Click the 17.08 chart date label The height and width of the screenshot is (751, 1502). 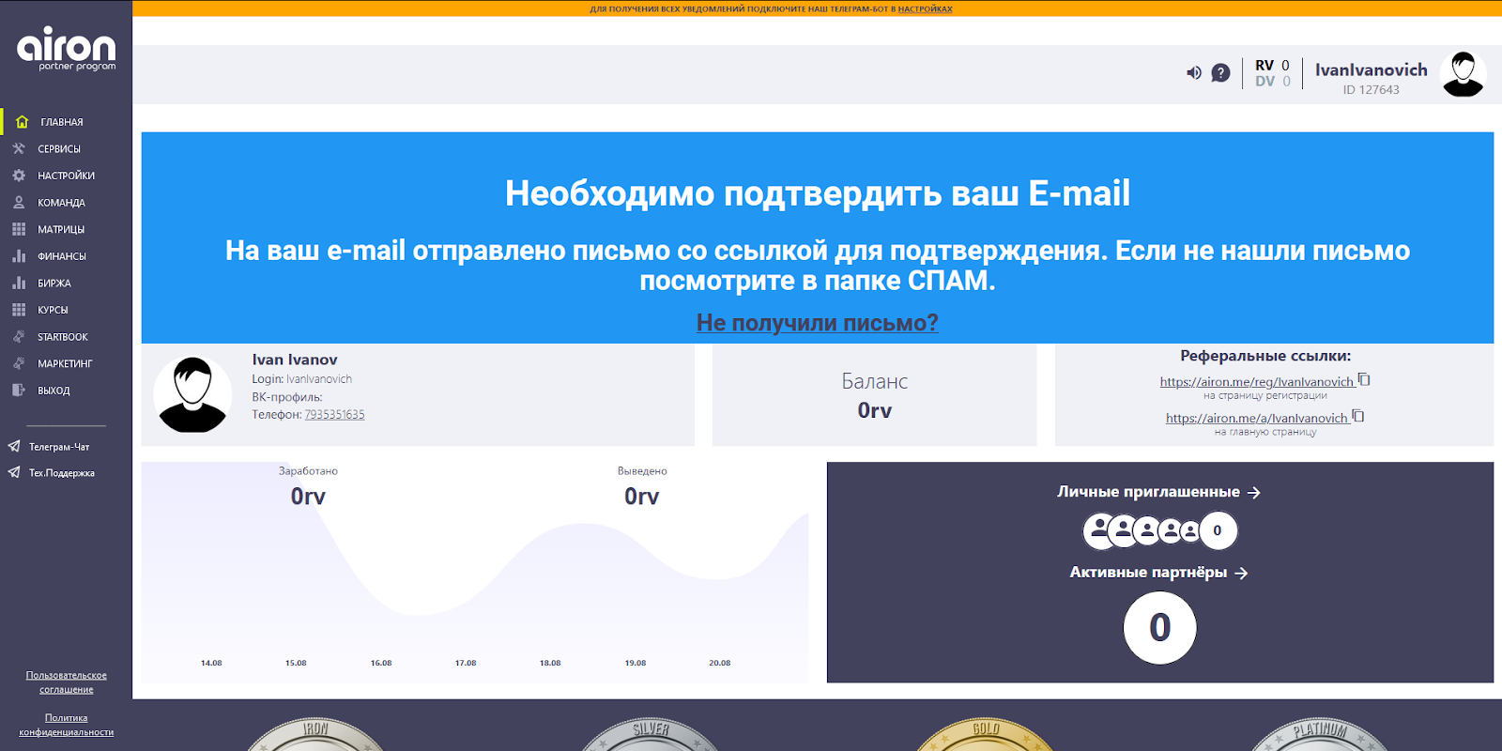466,663
